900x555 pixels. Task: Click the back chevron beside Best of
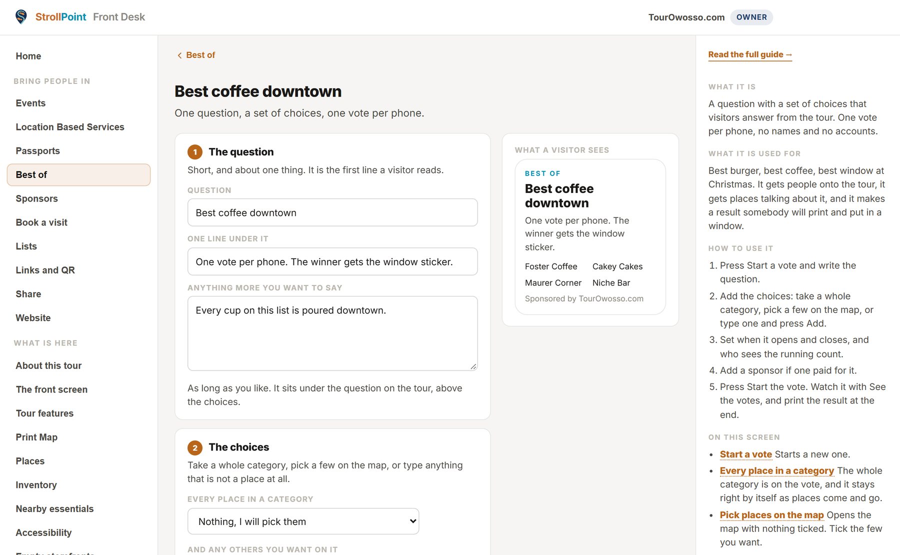[179, 55]
